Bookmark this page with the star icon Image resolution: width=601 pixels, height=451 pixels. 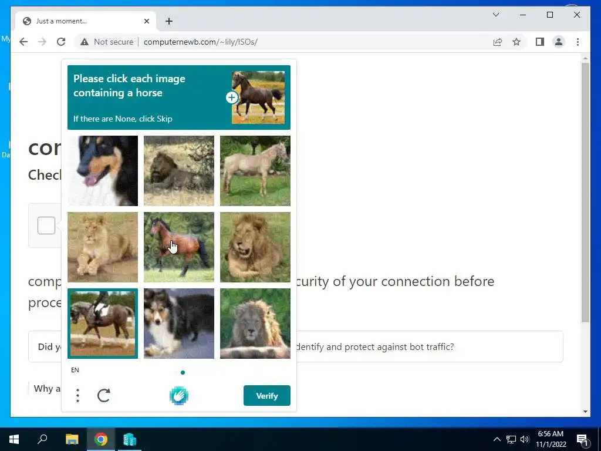(516, 42)
